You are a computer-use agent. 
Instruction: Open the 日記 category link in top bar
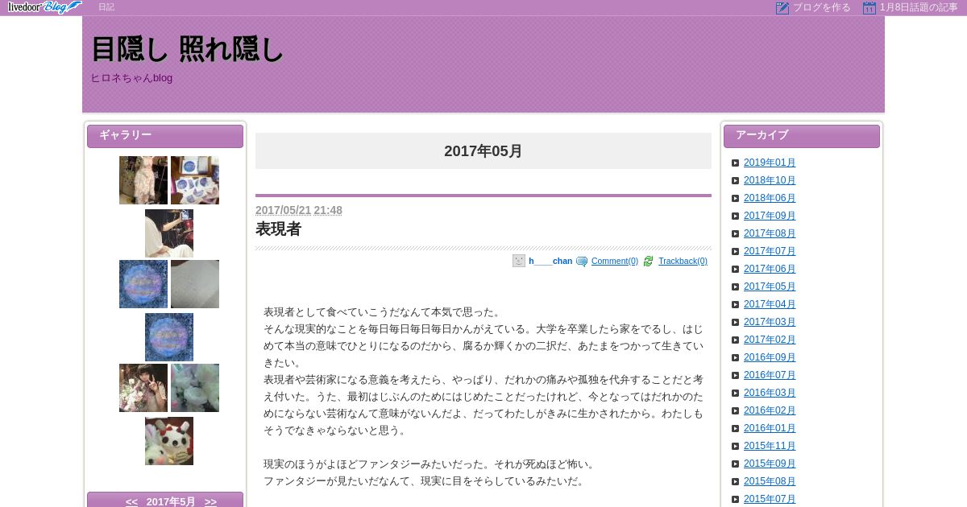point(106,7)
